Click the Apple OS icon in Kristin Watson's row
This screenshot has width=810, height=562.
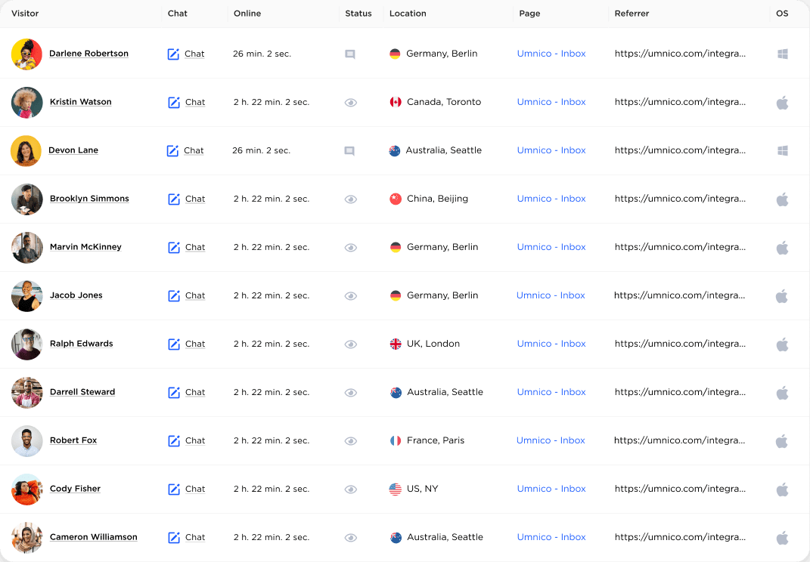tap(782, 102)
